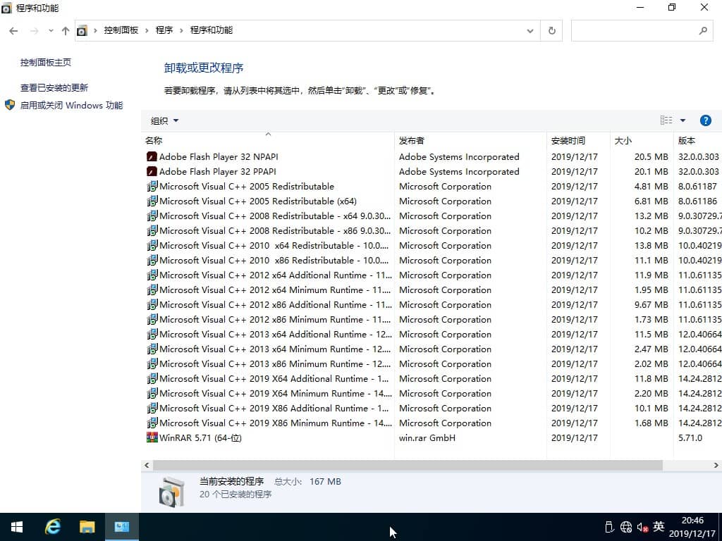The image size is (722, 541).
Task: Select Visual C++ 2013 x86 Minimum Runtime row
Action: click(x=432, y=363)
